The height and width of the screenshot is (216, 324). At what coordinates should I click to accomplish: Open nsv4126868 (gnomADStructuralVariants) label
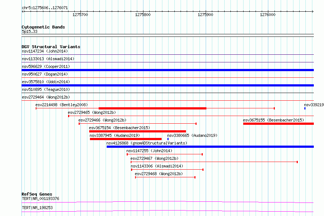tap(147, 143)
